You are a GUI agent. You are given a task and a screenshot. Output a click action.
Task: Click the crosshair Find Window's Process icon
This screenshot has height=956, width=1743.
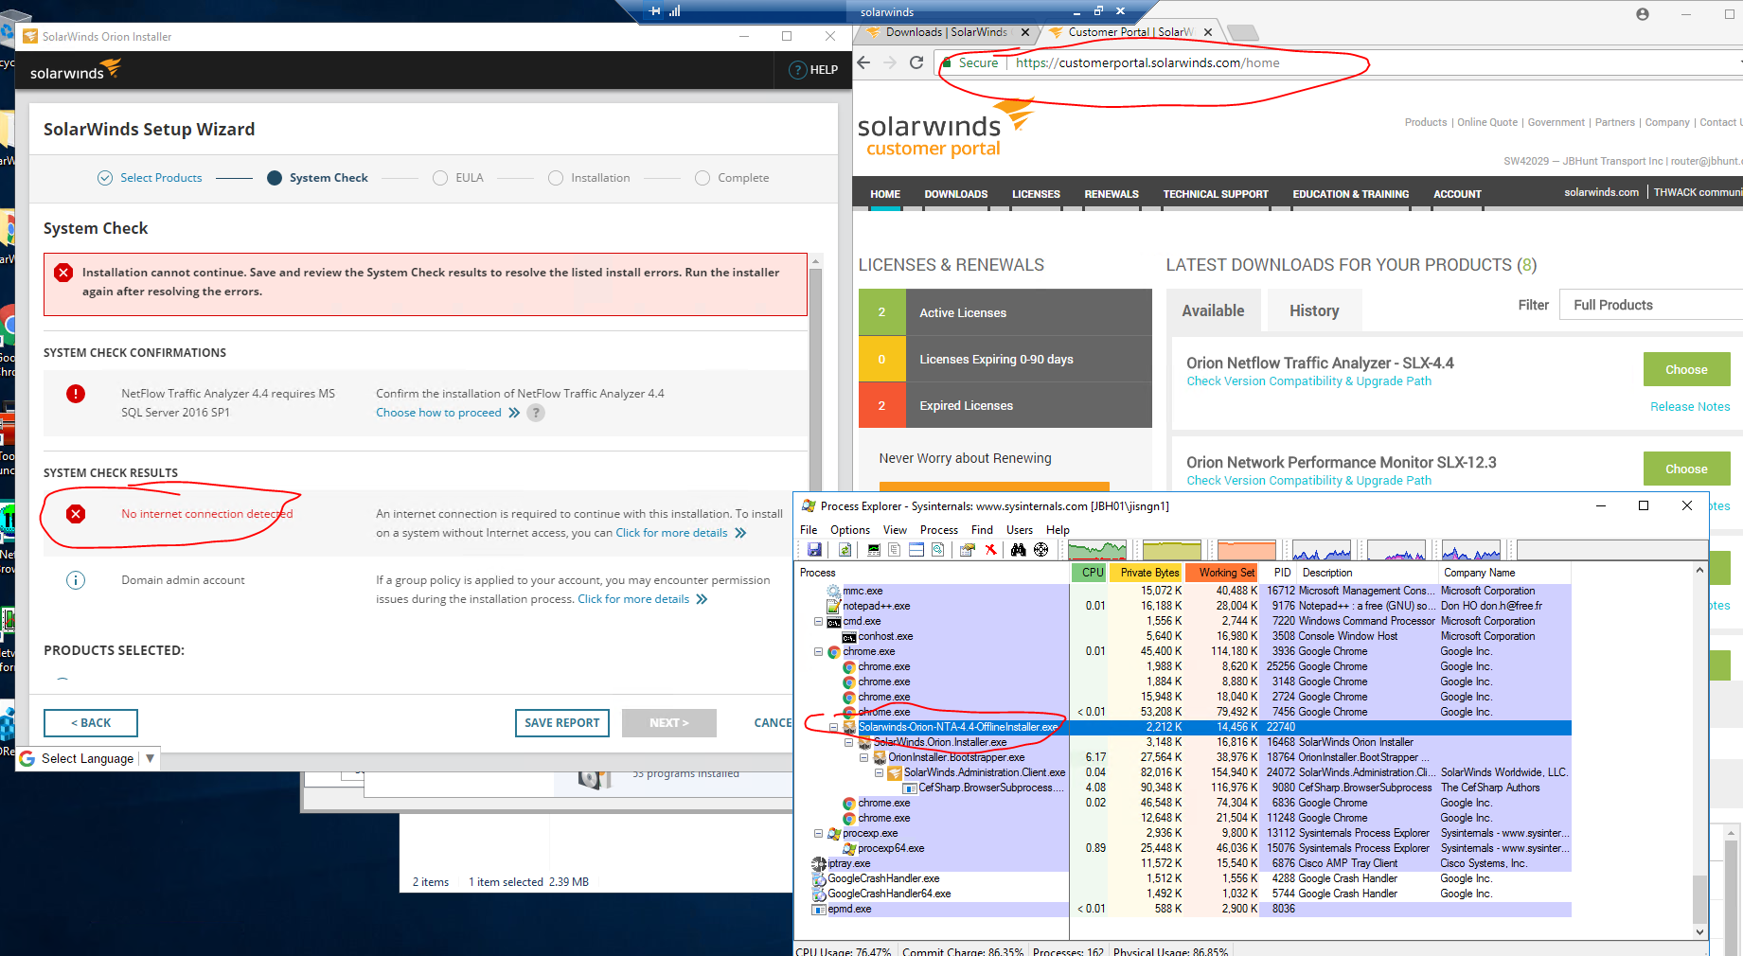pos(1041,550)
